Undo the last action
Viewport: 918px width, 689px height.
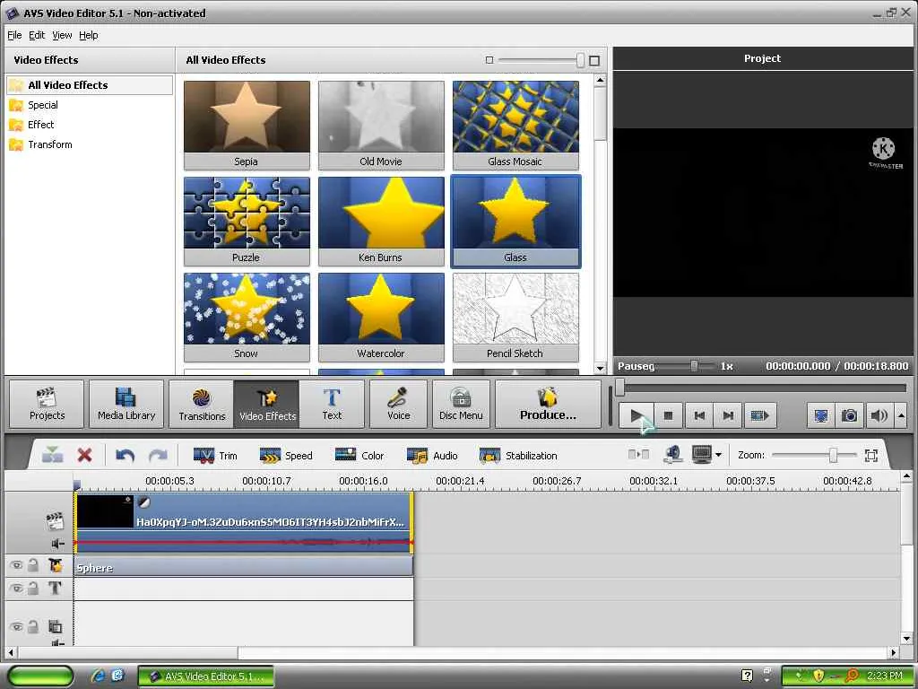point(126,455)
